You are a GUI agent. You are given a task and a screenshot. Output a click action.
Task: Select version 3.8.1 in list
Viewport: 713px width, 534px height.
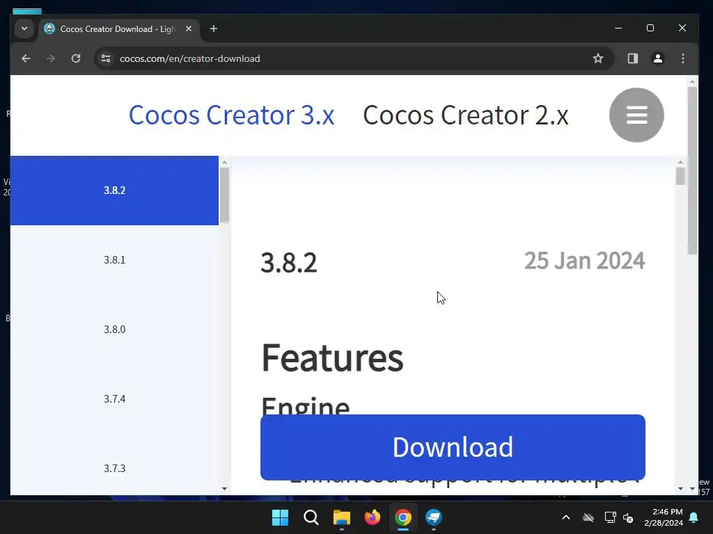(x=114, y=260)
